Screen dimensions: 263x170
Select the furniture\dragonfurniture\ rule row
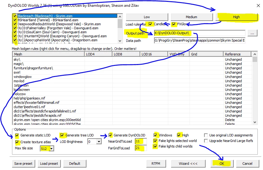[132, 68]
